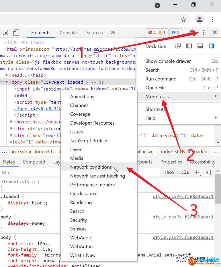Viewport: 221px width, 267px height.
Task: Select Quick source
Action: 99,194
